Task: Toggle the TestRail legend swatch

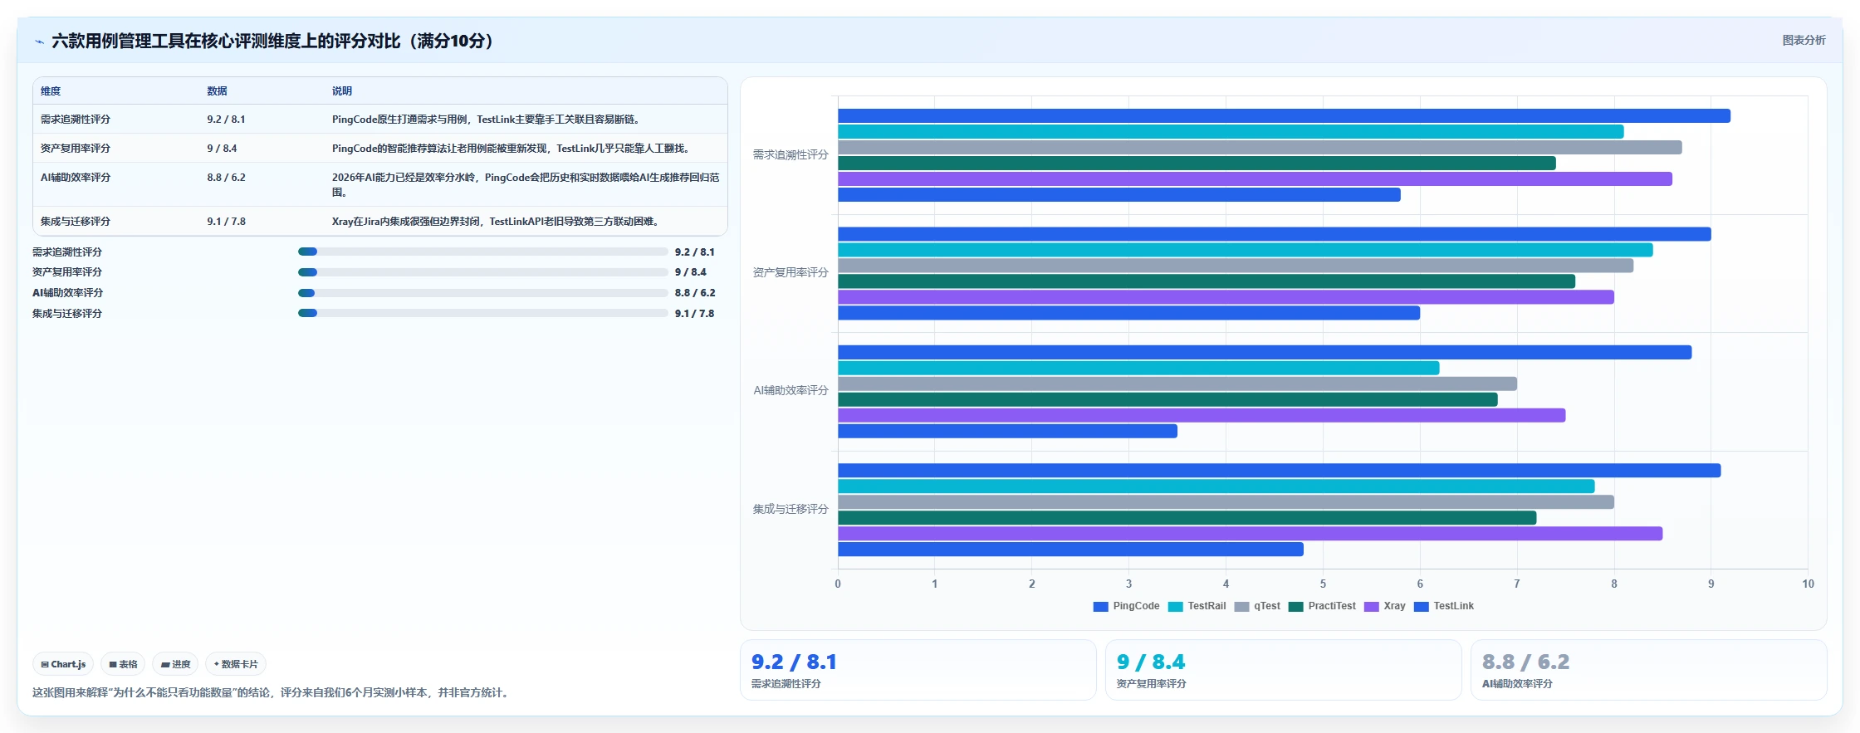Action: (x=1175, y=607)
